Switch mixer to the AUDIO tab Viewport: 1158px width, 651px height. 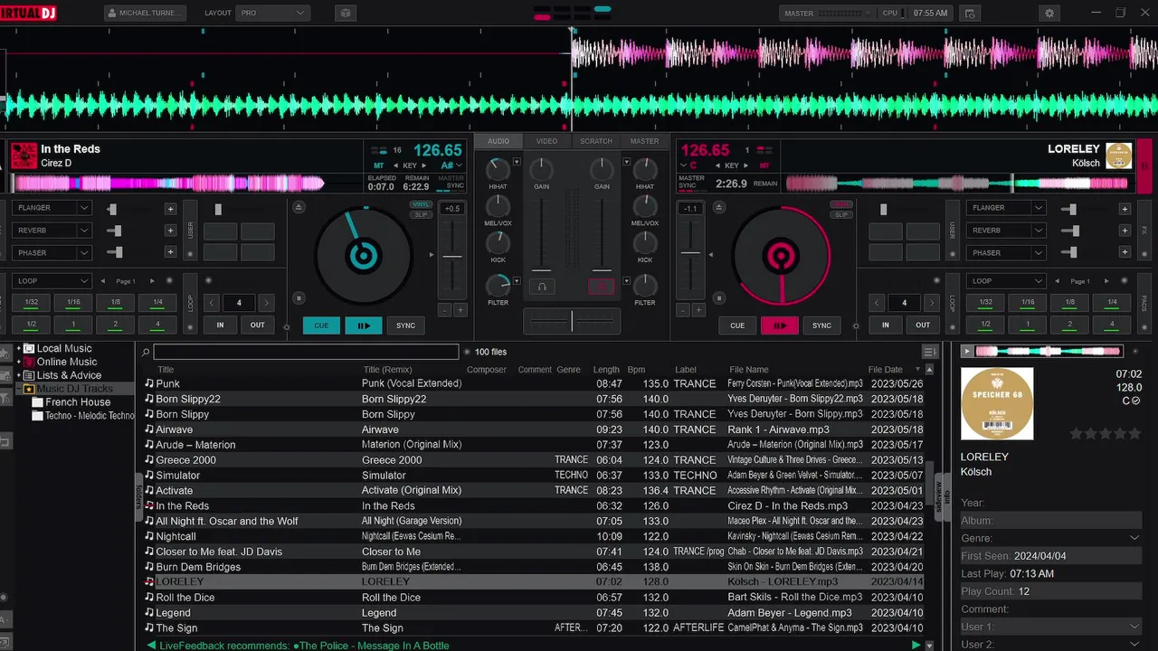[x=498, y=141]
